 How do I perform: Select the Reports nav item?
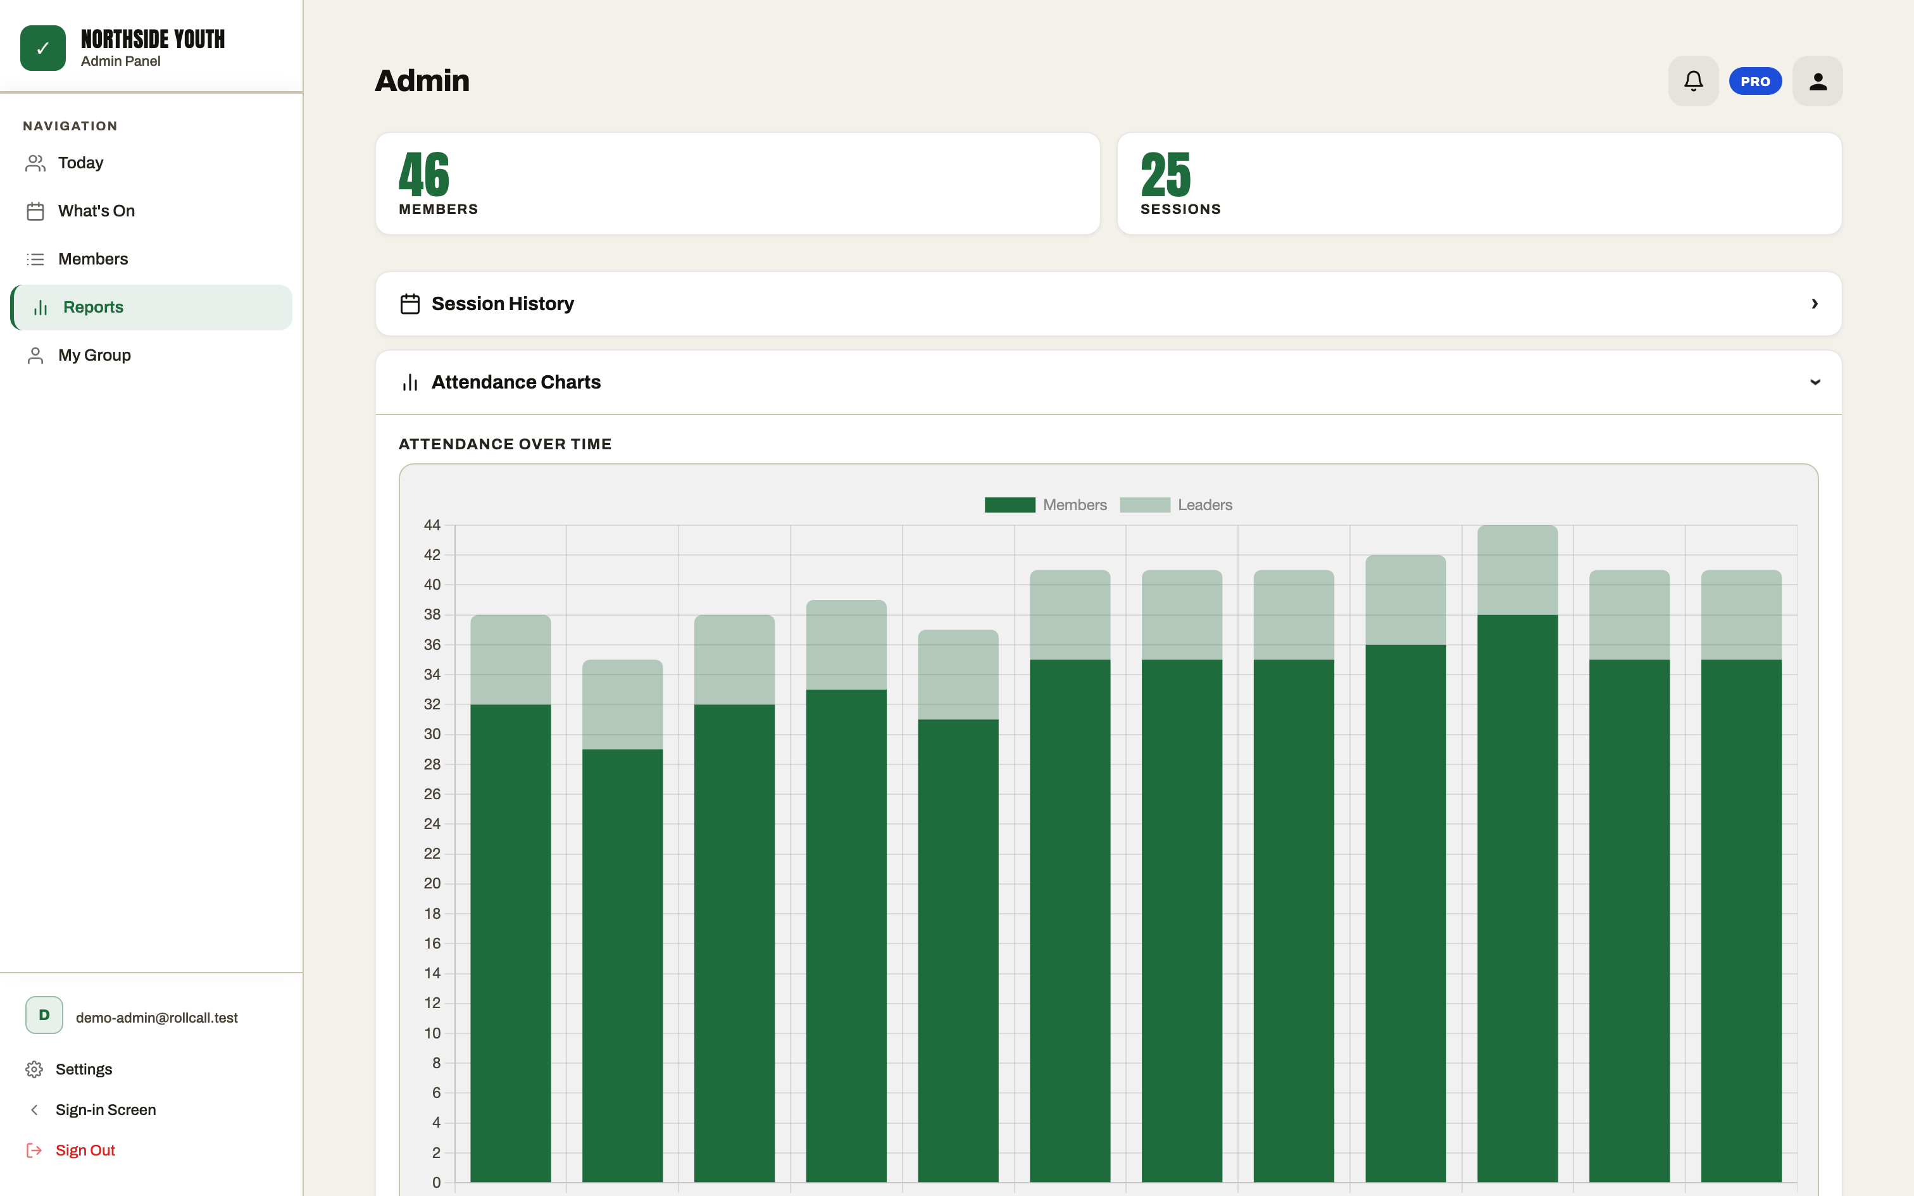pos(151,308)
